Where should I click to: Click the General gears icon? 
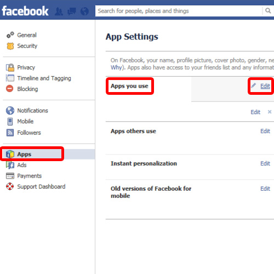[10, 35]
